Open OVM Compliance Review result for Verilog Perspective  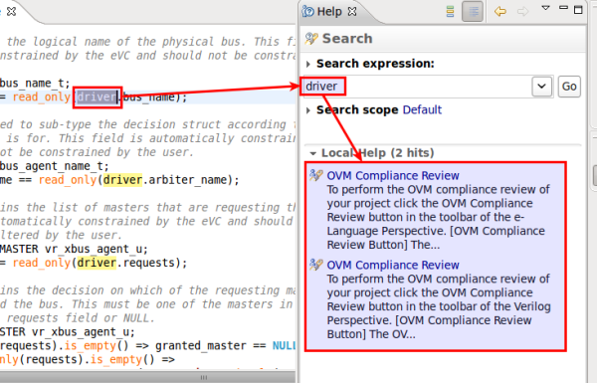(393, 265)
